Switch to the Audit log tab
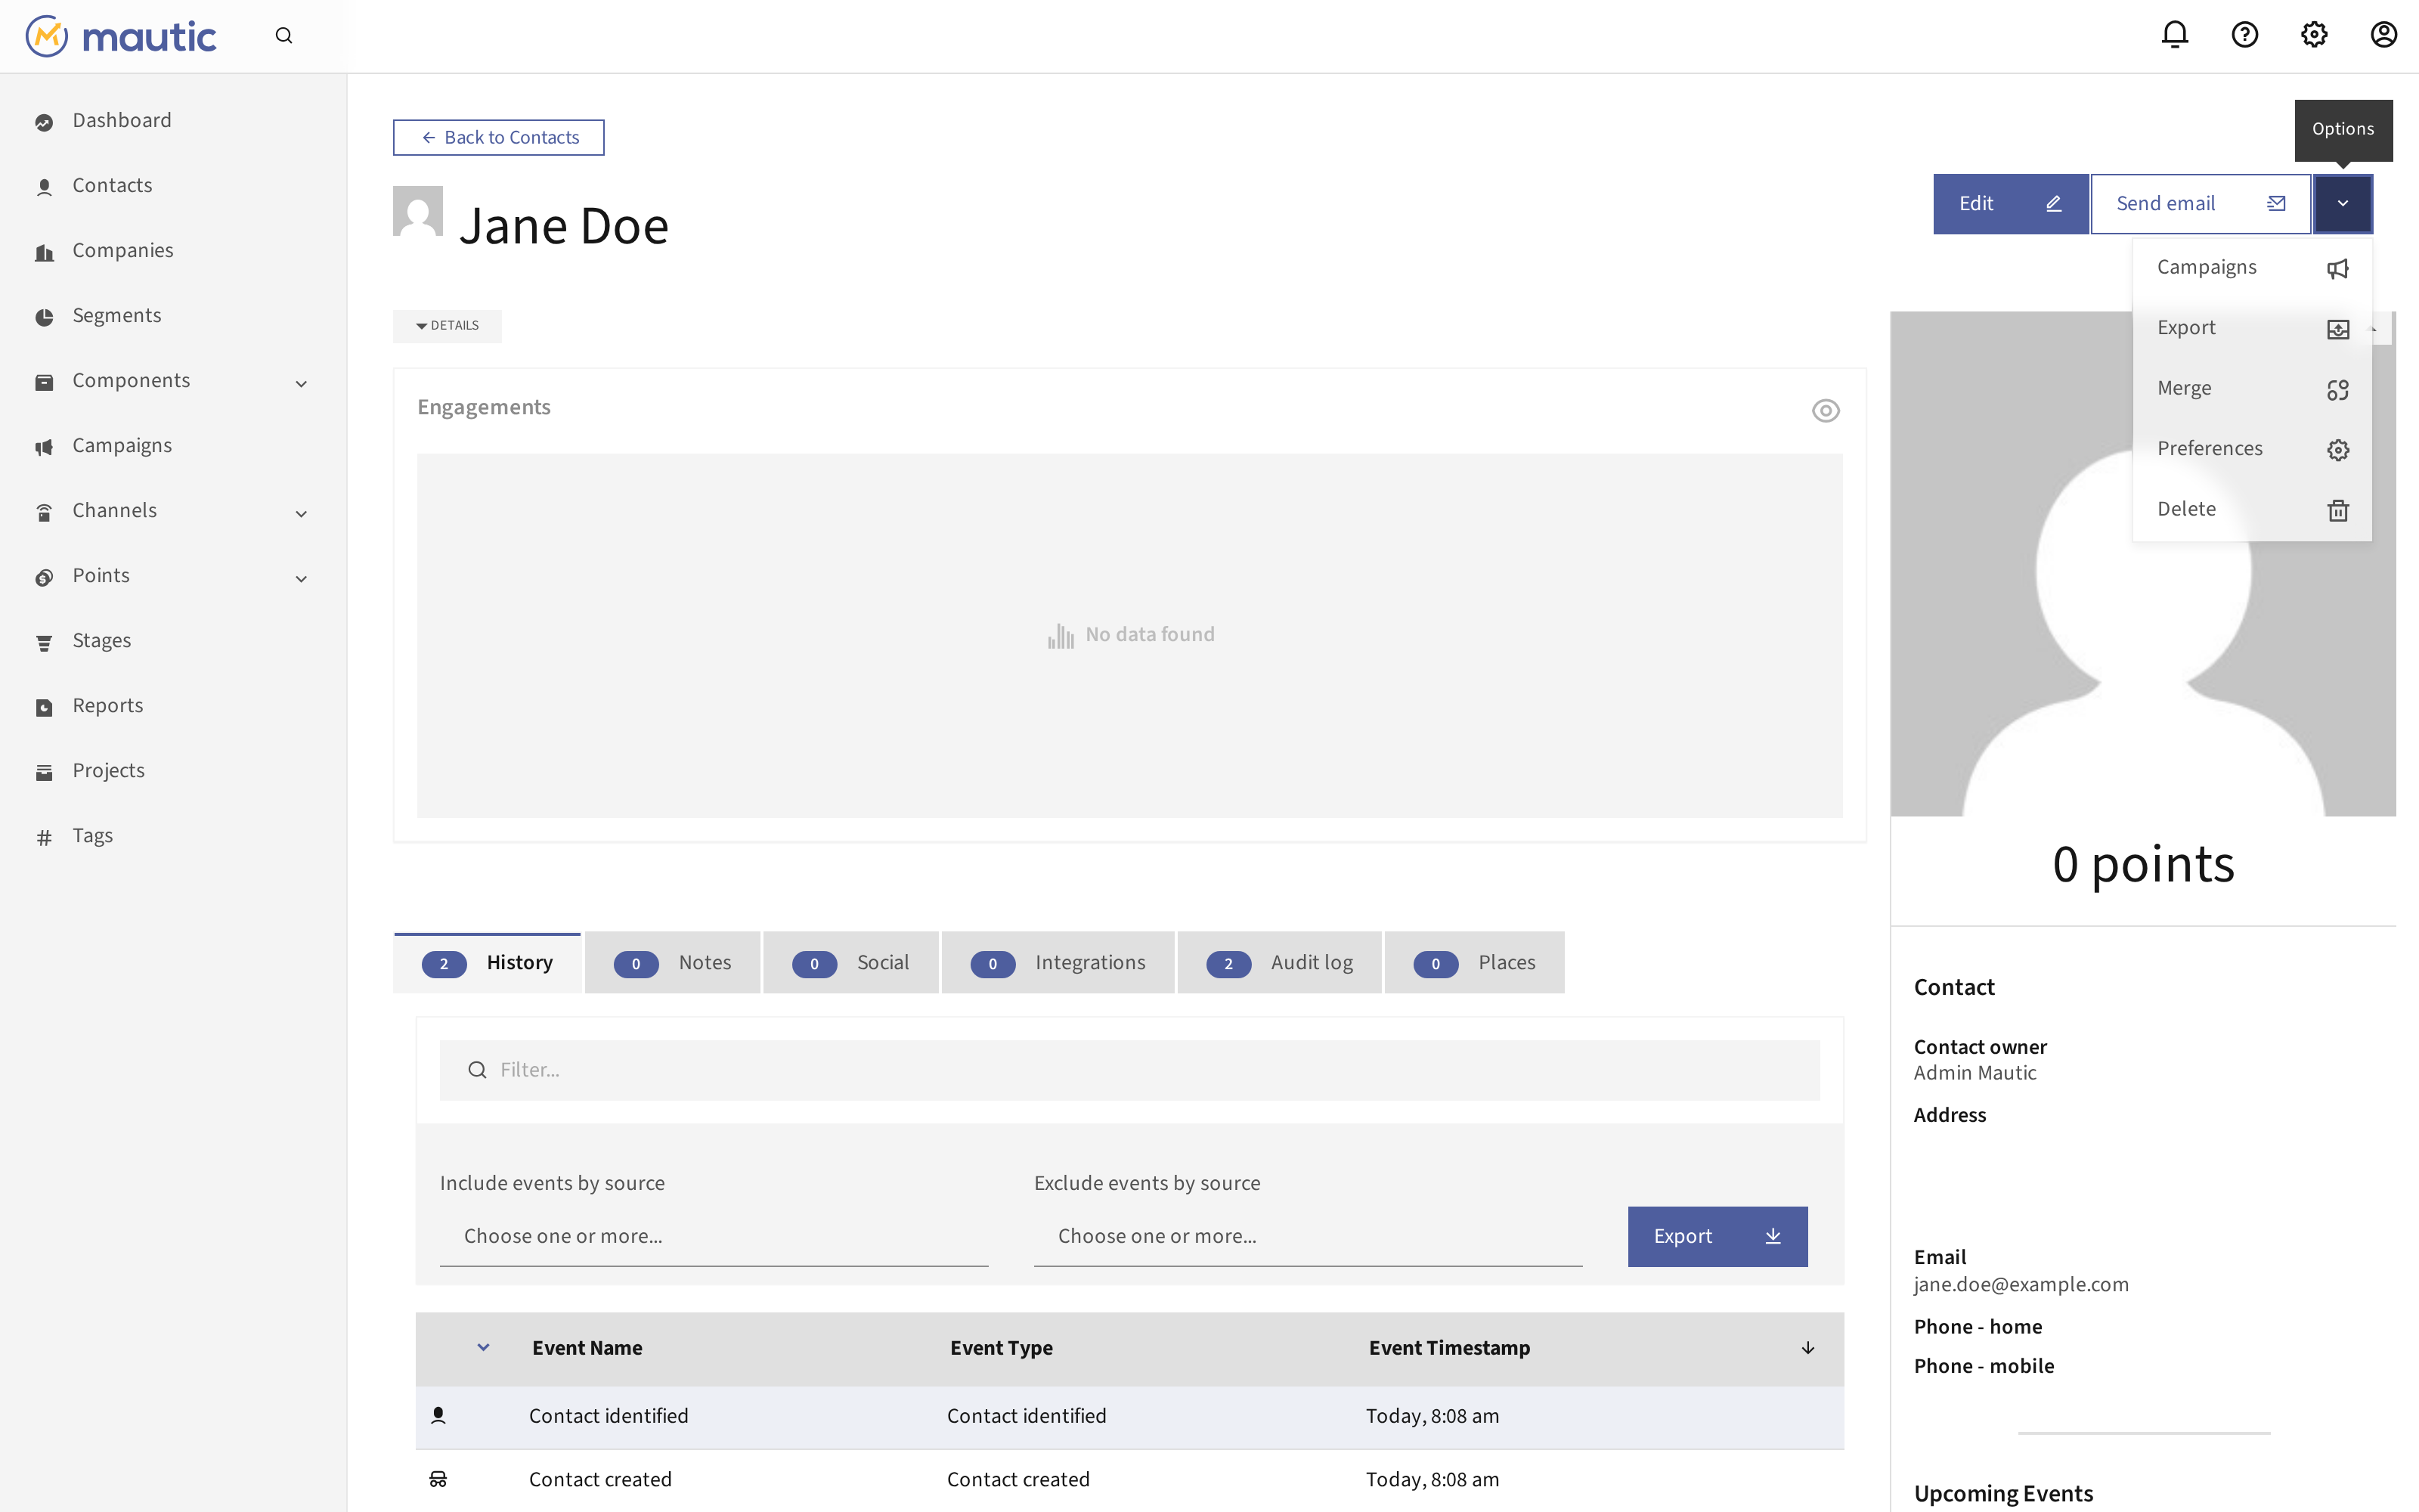 coord(1280,962)
